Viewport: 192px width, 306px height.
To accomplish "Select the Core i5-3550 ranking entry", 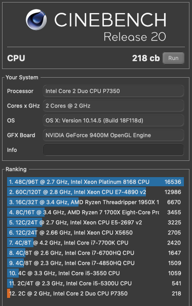I will click(95, 273).
